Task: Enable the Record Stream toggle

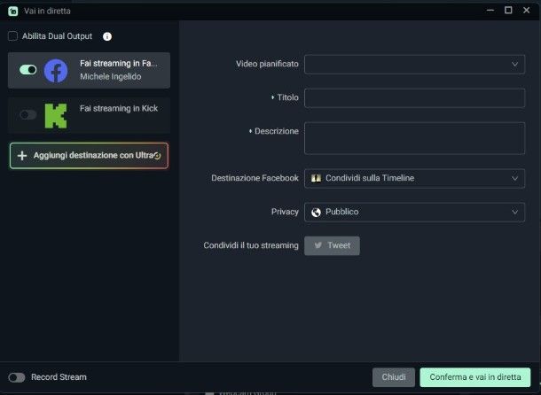Action: 17,377
